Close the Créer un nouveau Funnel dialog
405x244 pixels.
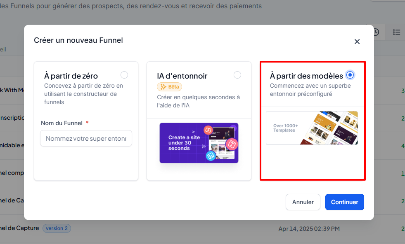coord(357,42)
